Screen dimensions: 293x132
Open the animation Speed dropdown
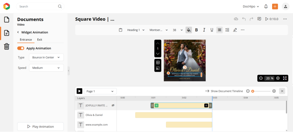tap(46, 68)
